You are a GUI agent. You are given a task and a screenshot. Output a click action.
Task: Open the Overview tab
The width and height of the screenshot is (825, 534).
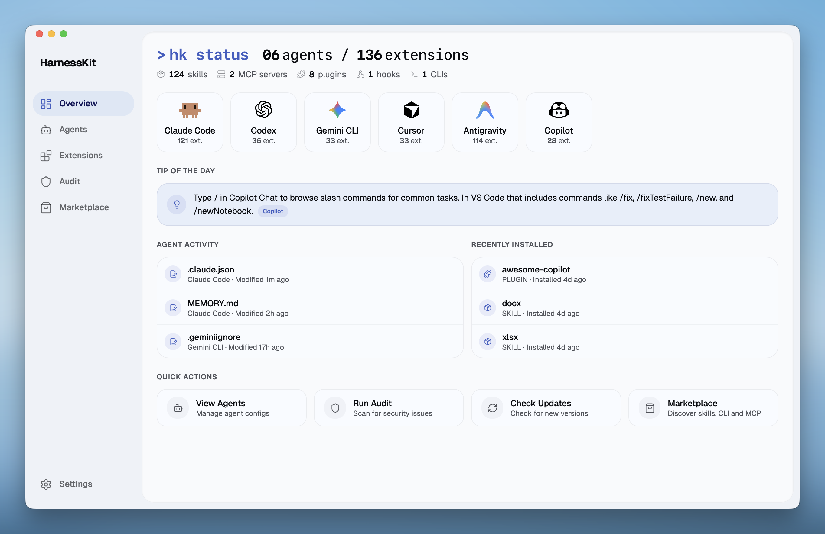tap(78, 103)
